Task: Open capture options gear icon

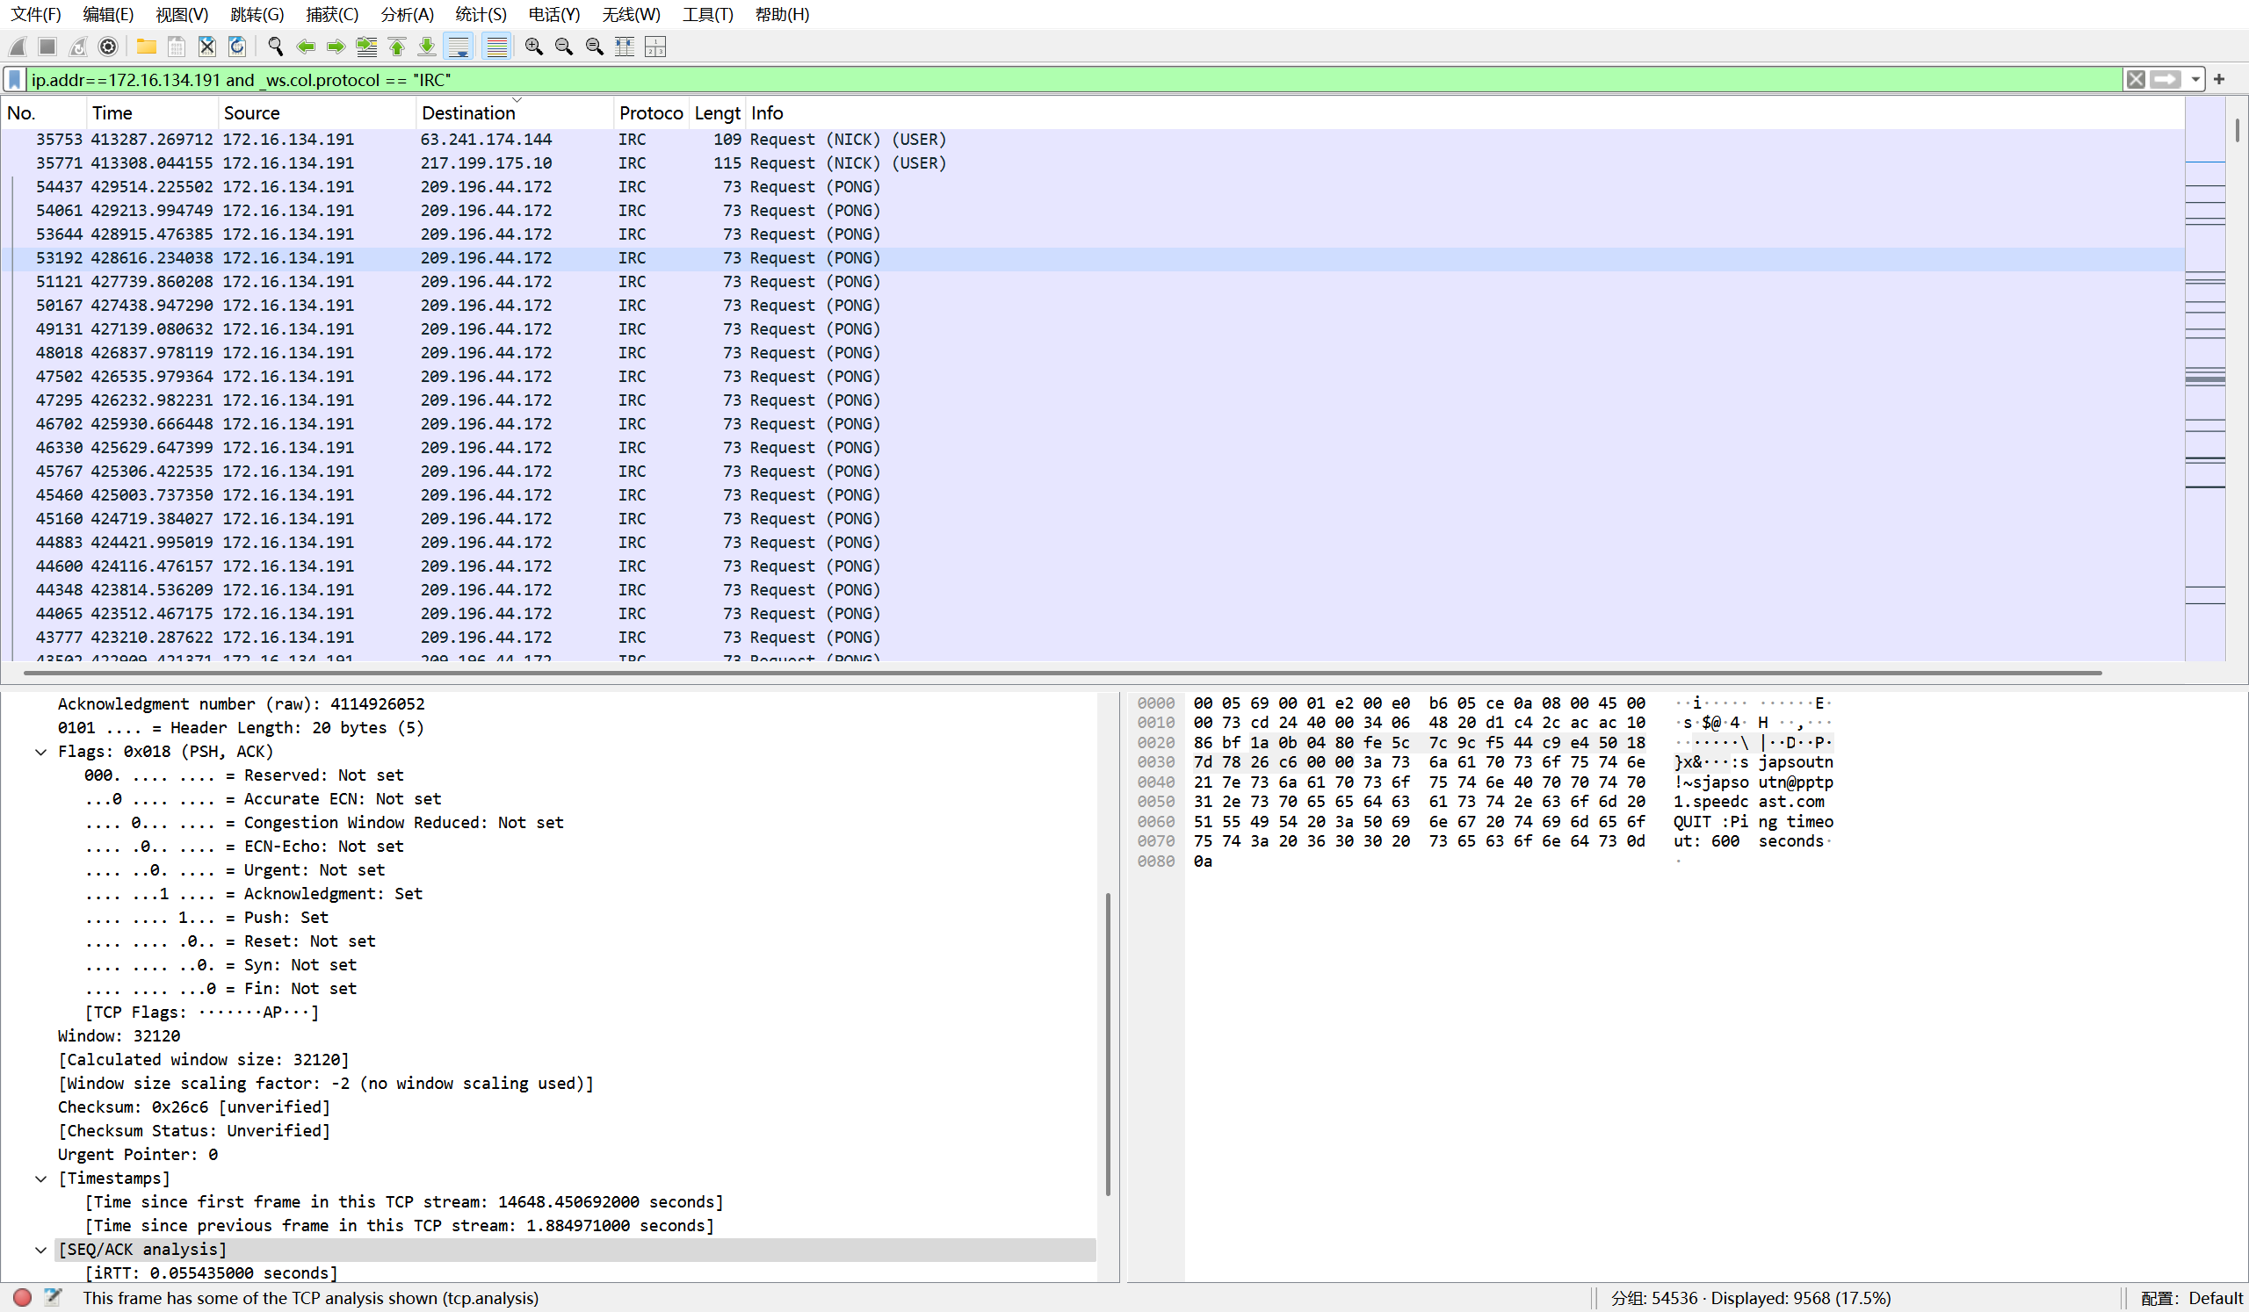Action: click(x=108, y=47)
